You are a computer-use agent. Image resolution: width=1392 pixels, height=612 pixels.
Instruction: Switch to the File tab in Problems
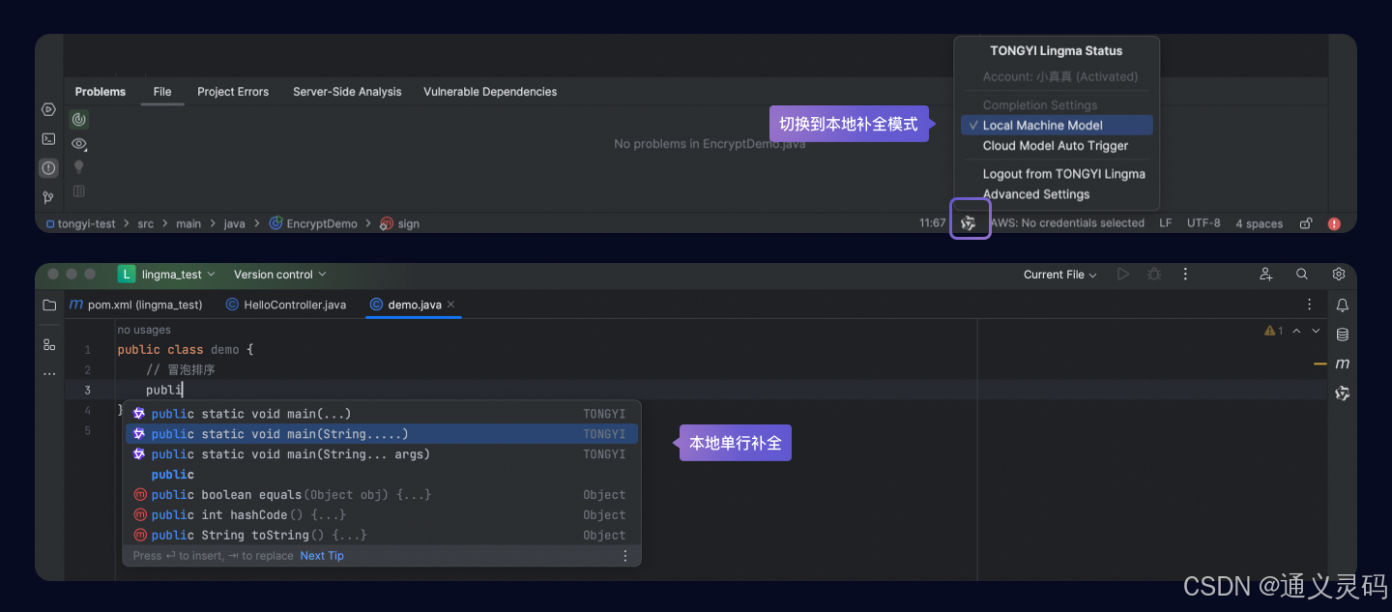point(162,92)
